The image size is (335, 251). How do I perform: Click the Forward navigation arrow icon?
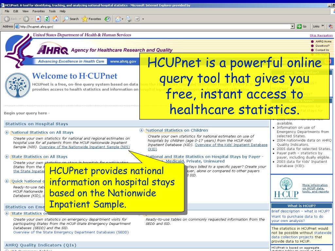point(26,19)
